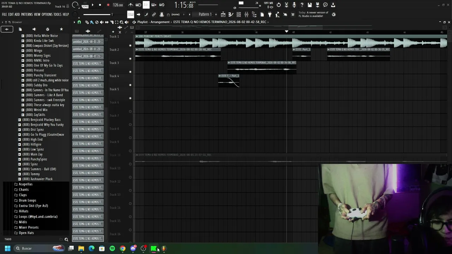Enable wait for input before recording
The width and height of the screenshot is (452, 254).
pos(138,5)
